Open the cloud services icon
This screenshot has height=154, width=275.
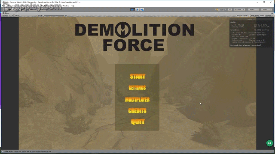tap(230, 9)
